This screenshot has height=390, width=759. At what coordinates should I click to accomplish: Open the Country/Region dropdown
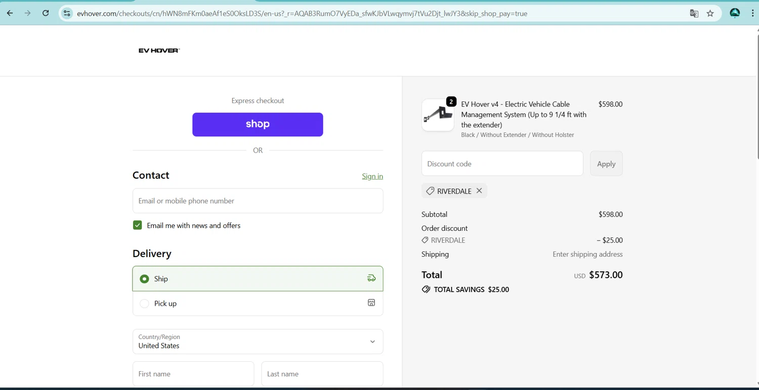coord(258,342)
